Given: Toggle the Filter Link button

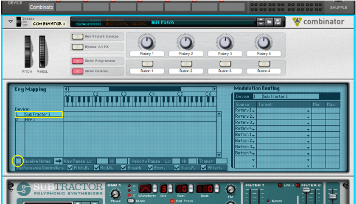Looking at the screenshot, I should pos(281,185).
